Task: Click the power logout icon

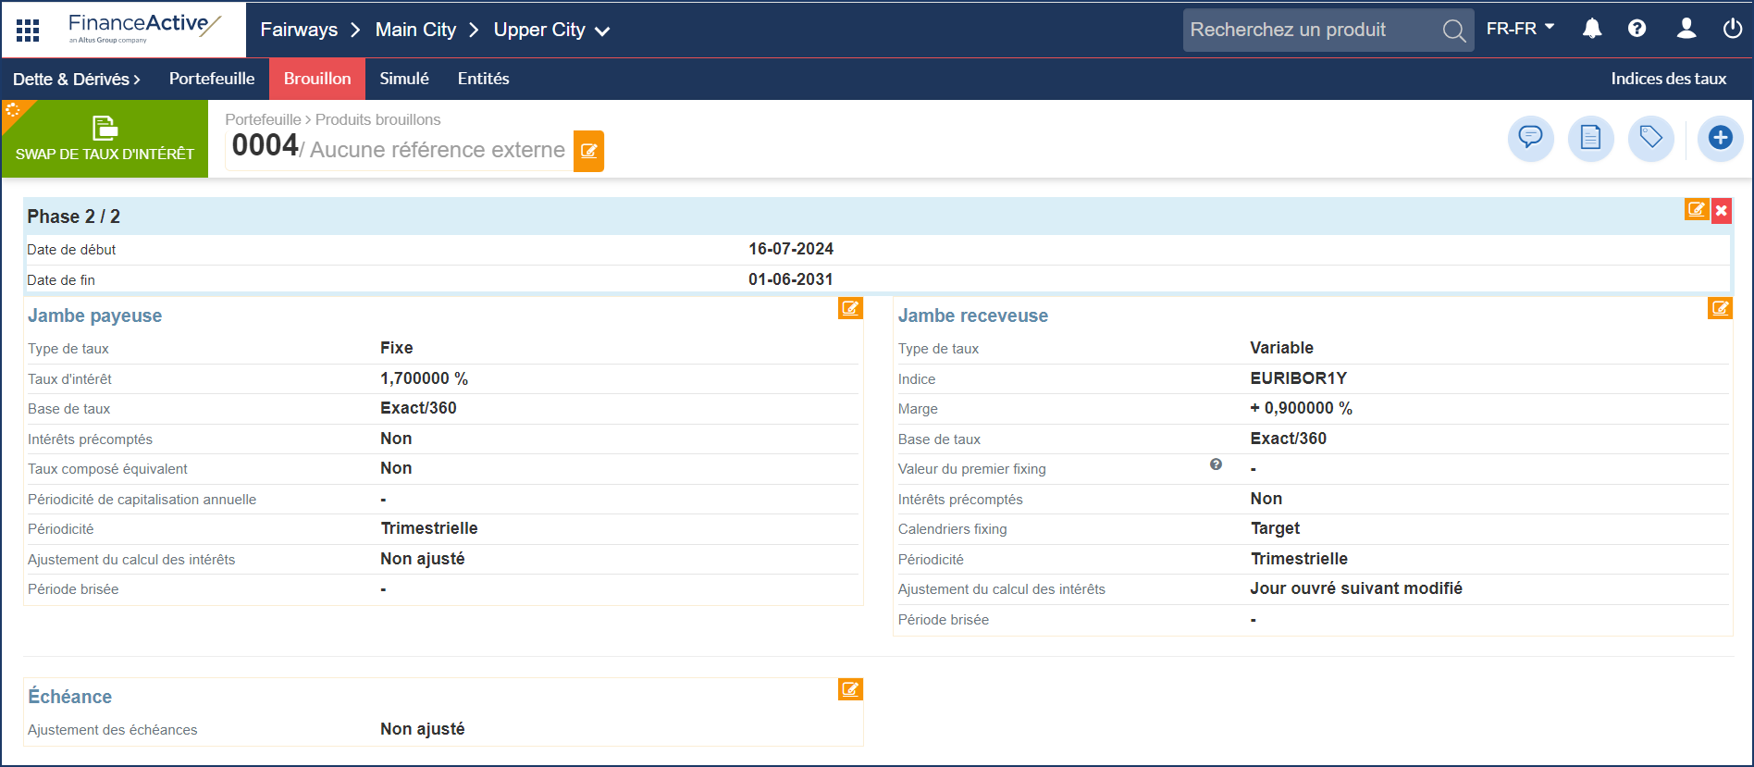Action: tap(1732, 29)
